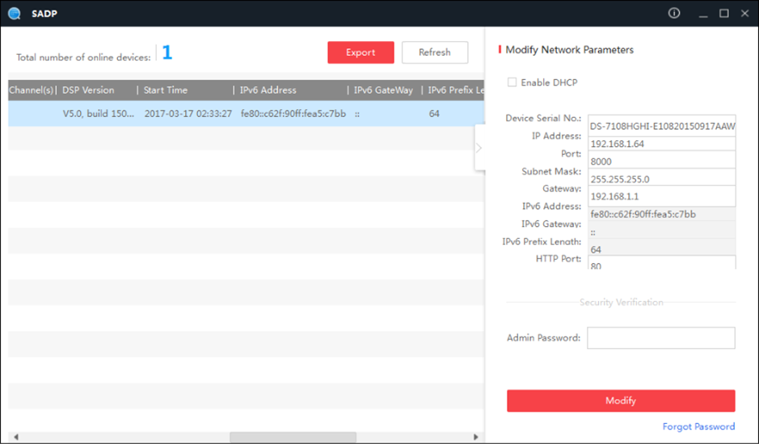This screenshot has height=444, width=759.
Task: Collapse the Modify Network Parameters panel arrow
Action: tap(479, 148)
